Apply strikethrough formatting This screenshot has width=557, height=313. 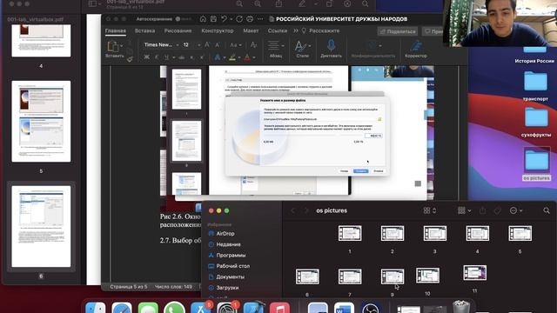182,57
